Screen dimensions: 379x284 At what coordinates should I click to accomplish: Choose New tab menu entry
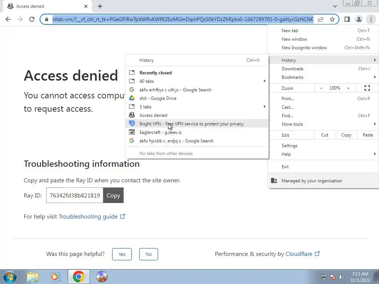coord(323,31)
